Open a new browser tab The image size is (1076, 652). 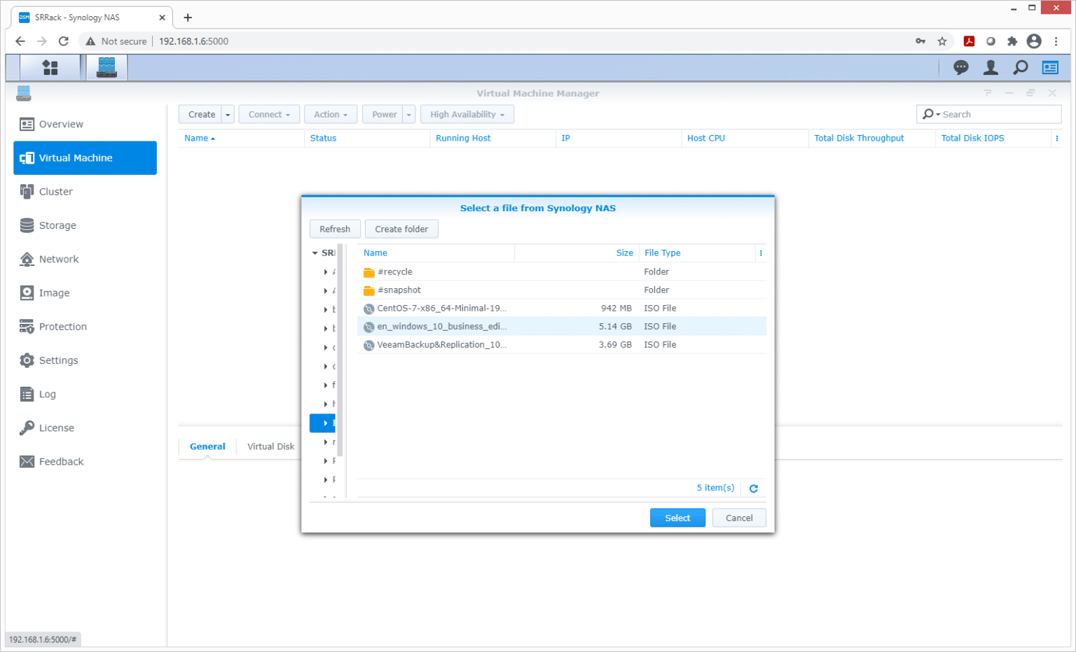tap(188, 17)
